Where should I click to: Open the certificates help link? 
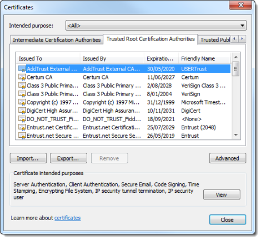pos(67,218)
